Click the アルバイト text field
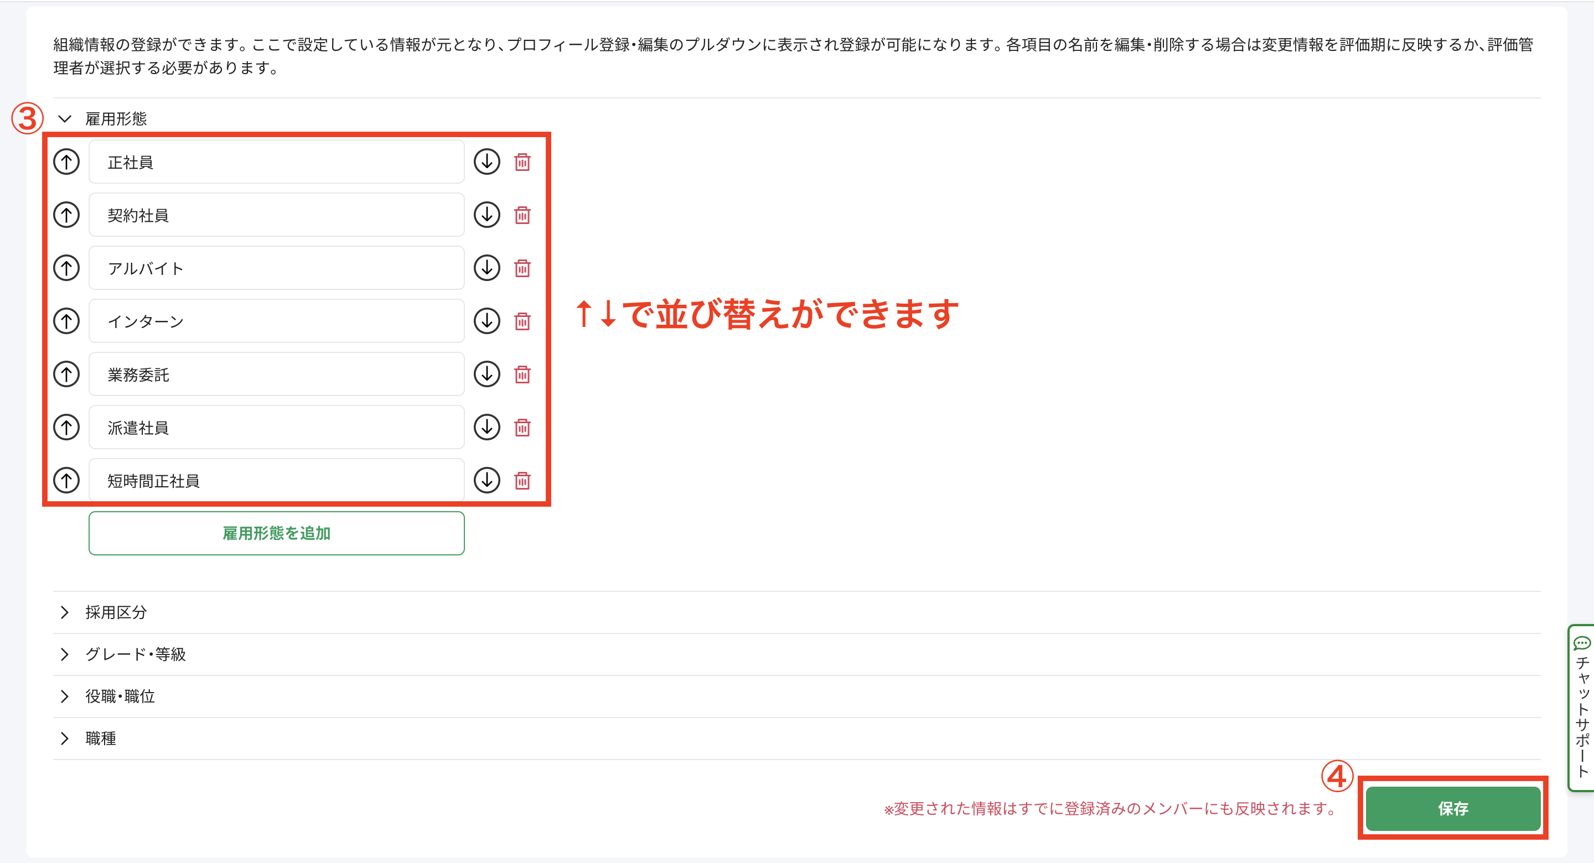 276,268
